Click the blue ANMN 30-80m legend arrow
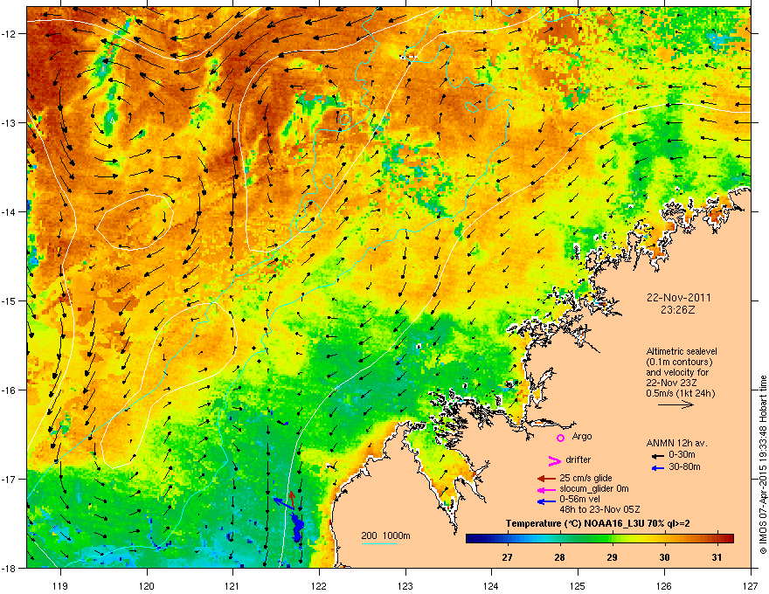 click(658, 468)
